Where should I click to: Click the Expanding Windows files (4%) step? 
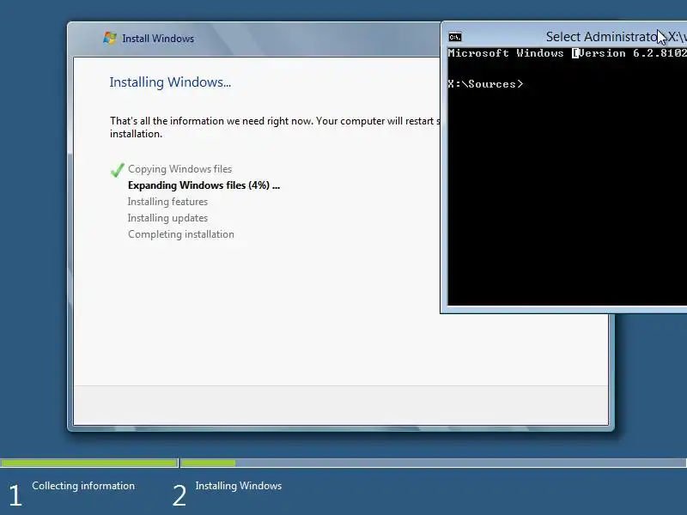pos(204,185)
